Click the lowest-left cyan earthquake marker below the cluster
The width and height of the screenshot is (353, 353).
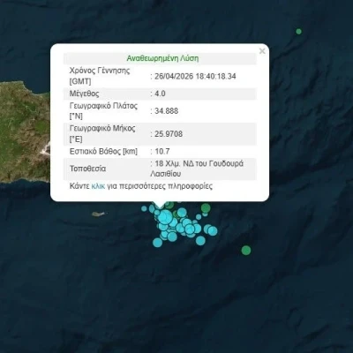[x=157, y=243]
